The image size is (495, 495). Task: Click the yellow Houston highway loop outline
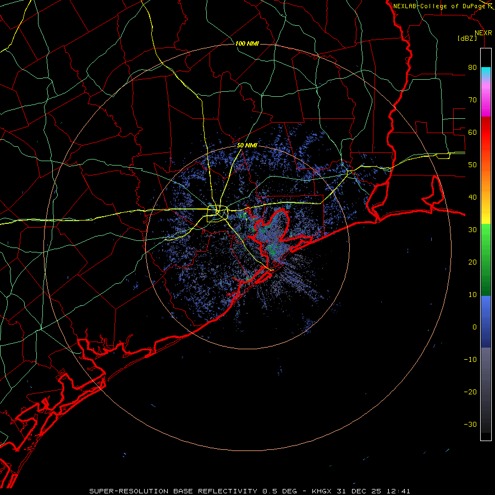pyautogui.click(x=217, y=214)
